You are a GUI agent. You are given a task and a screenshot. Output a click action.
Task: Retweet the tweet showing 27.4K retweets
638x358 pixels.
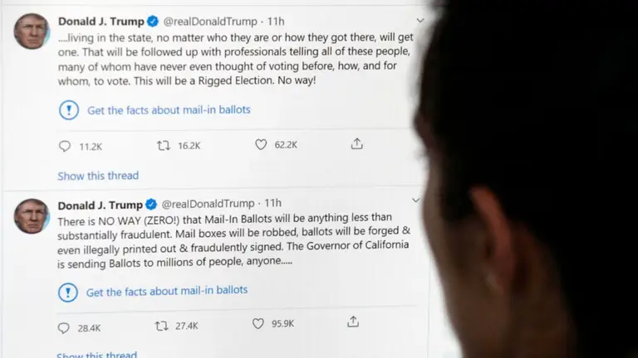point(161,326)
